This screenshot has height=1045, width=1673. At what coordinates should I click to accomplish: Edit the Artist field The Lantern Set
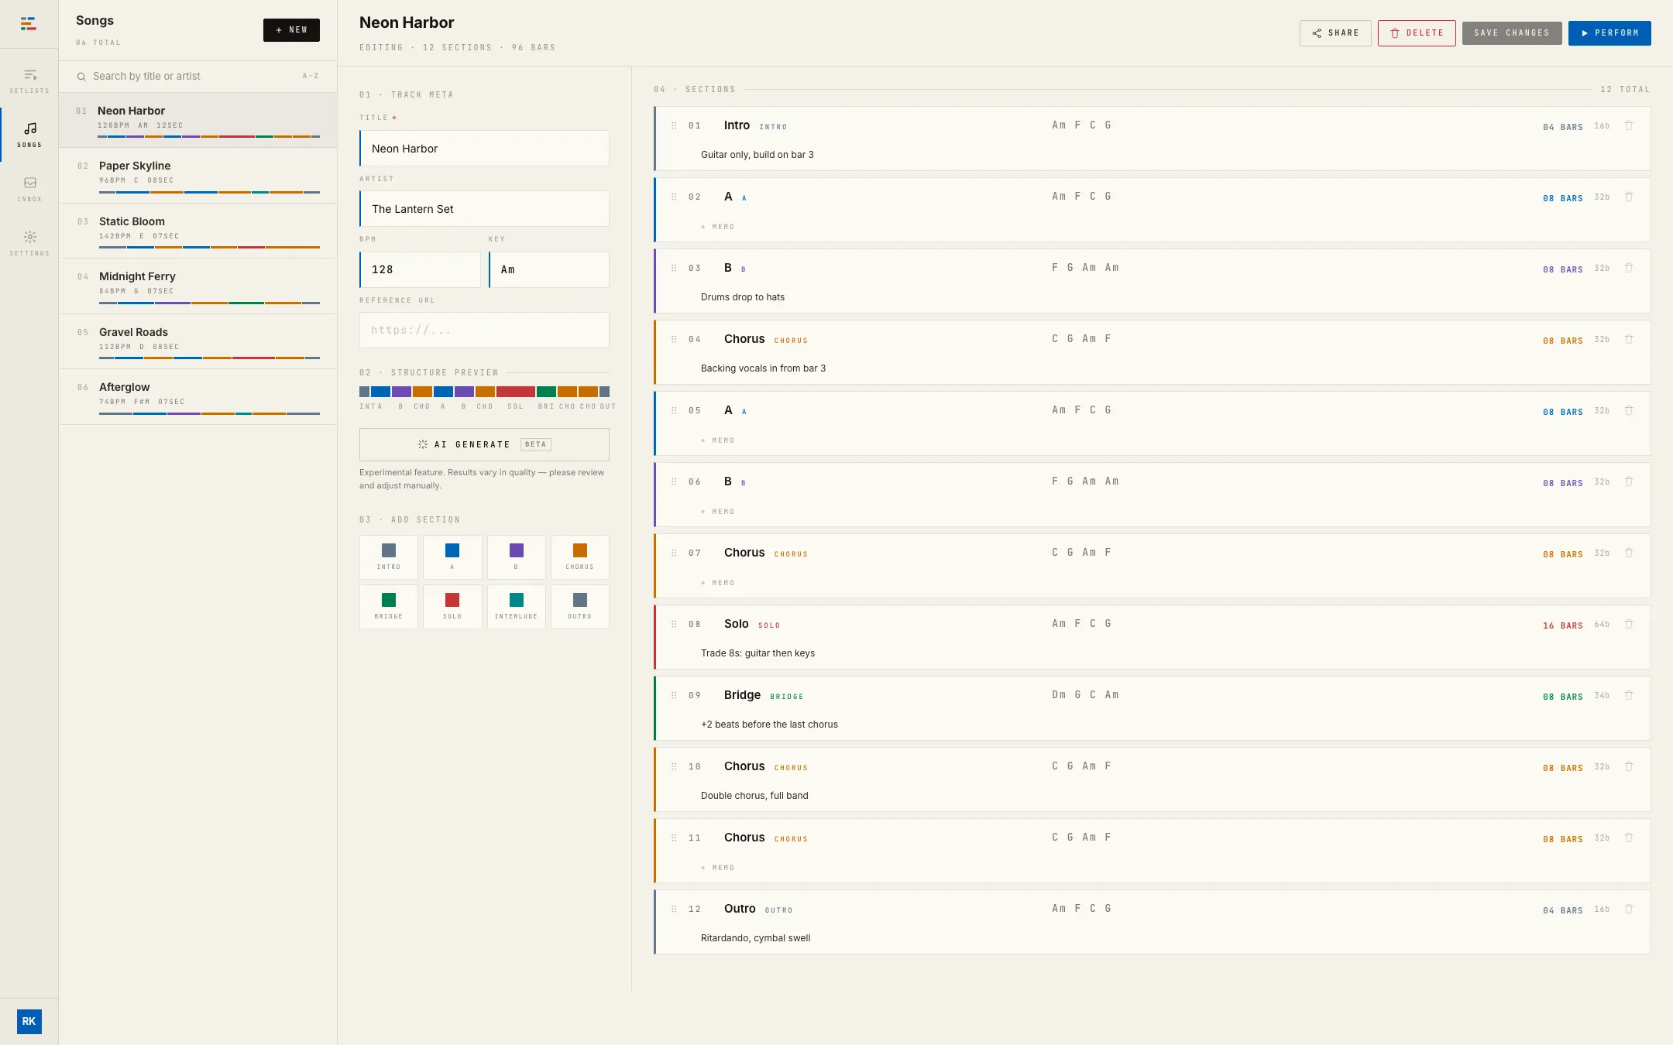coord(484,209)
